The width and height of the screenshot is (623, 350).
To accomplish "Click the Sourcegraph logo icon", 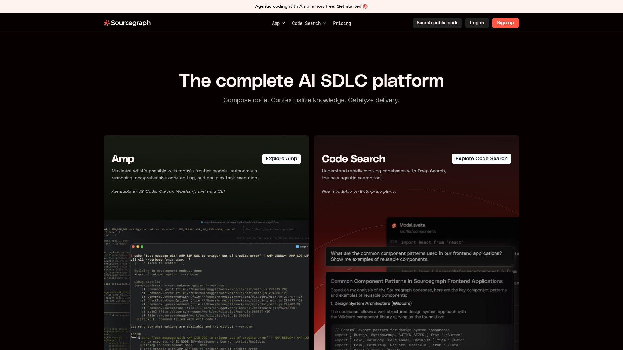I will 107,23.
